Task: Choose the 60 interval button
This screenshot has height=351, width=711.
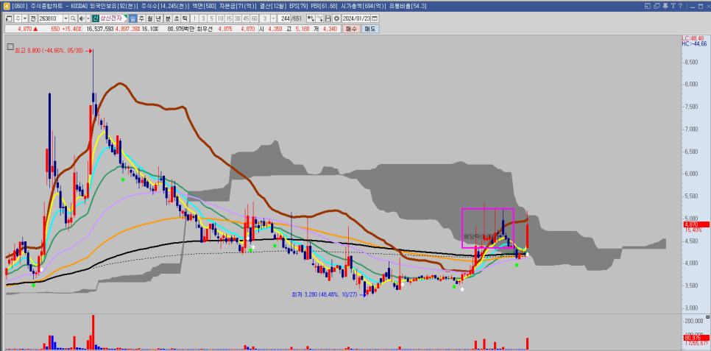Action: [255, 18]
